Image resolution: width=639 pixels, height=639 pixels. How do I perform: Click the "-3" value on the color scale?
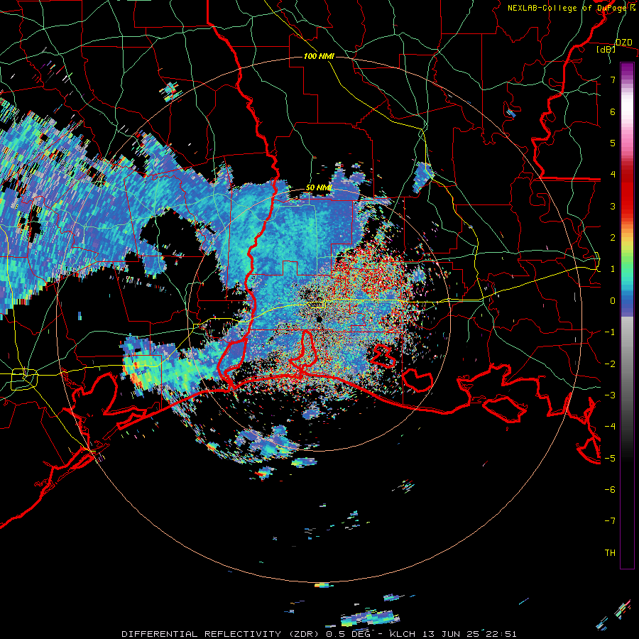610,395
